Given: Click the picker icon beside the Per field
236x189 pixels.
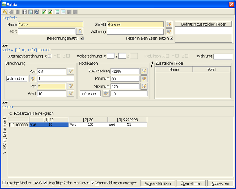Looking at the screenshot, I should [70, 86].
